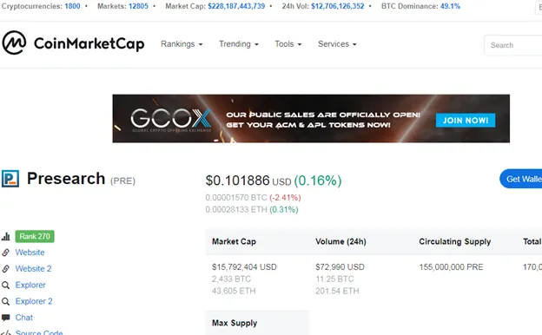This screenshot has height=335, width=542.
Task: Open the Tools dropdown menu
Action: tap(288, 44)
